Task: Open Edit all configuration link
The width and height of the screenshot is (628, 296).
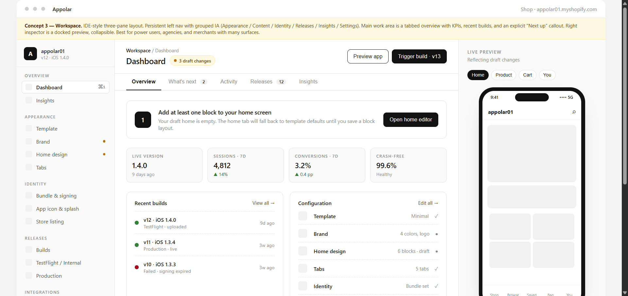Action: [x=428, y=203]
